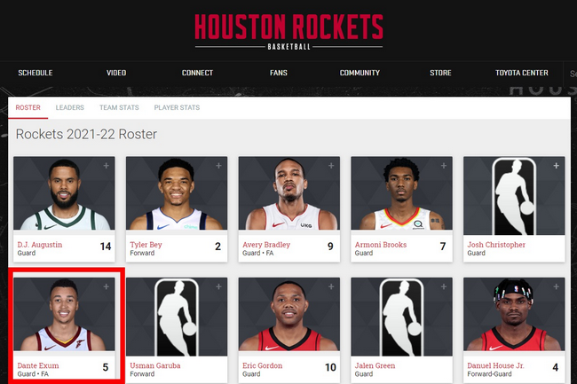Open the Community menu
577x384 pixels.
coord(360,73)
